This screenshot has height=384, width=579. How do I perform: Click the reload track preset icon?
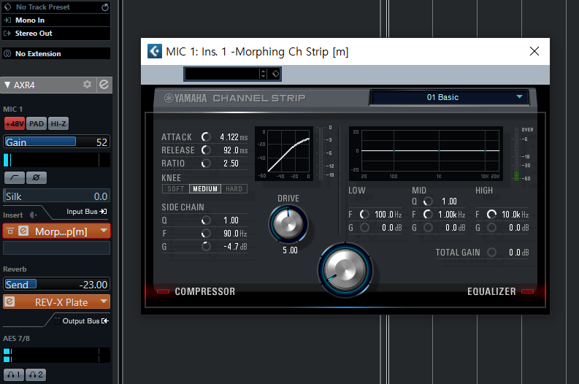105,7
